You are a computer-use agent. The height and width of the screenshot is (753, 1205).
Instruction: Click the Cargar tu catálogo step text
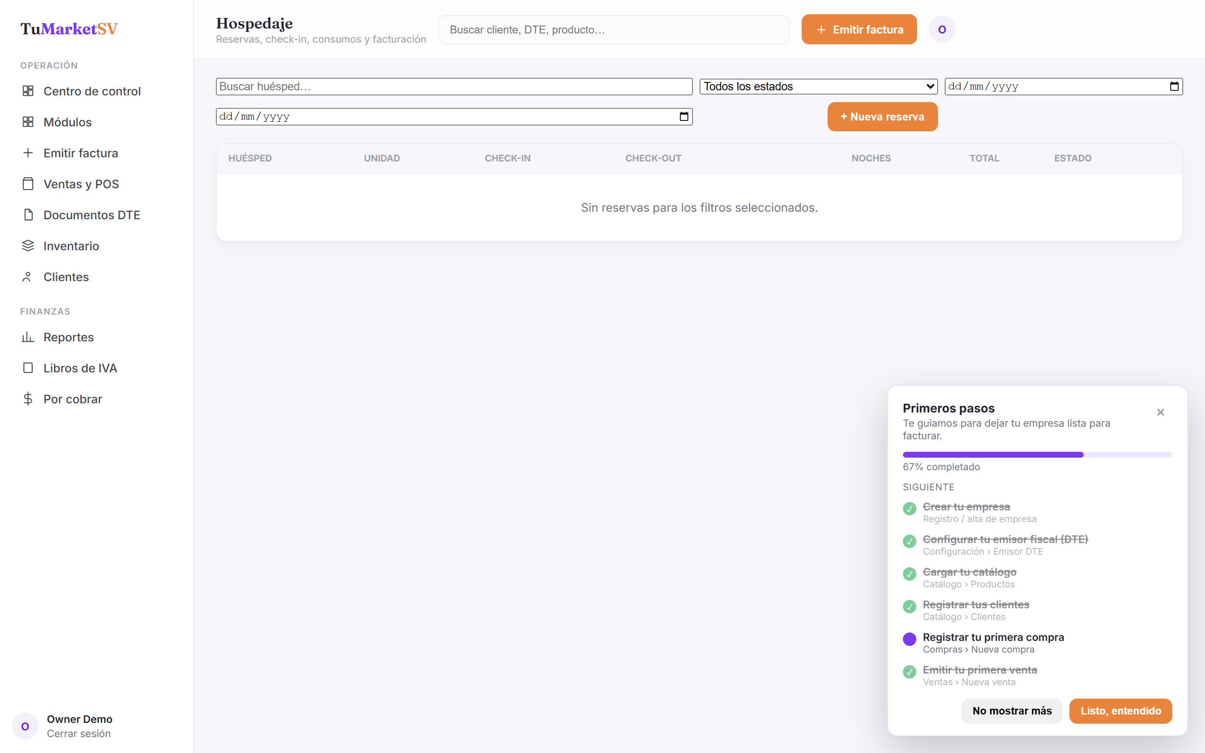pos(969,572)
